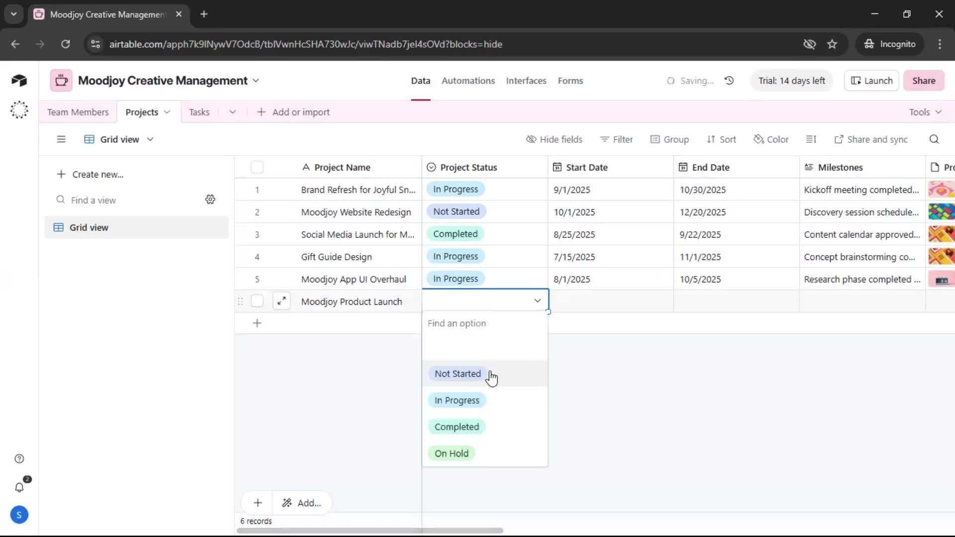The height and width of the screenshot is (537, 955).
Task: Open the Group option
Action: pos(669,139)
